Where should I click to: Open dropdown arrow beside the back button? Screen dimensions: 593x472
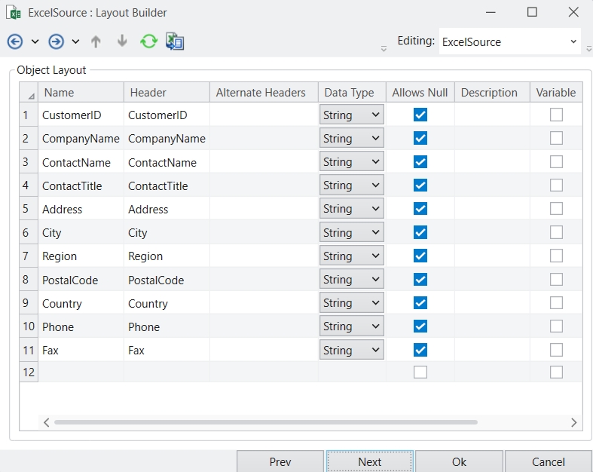35,41
